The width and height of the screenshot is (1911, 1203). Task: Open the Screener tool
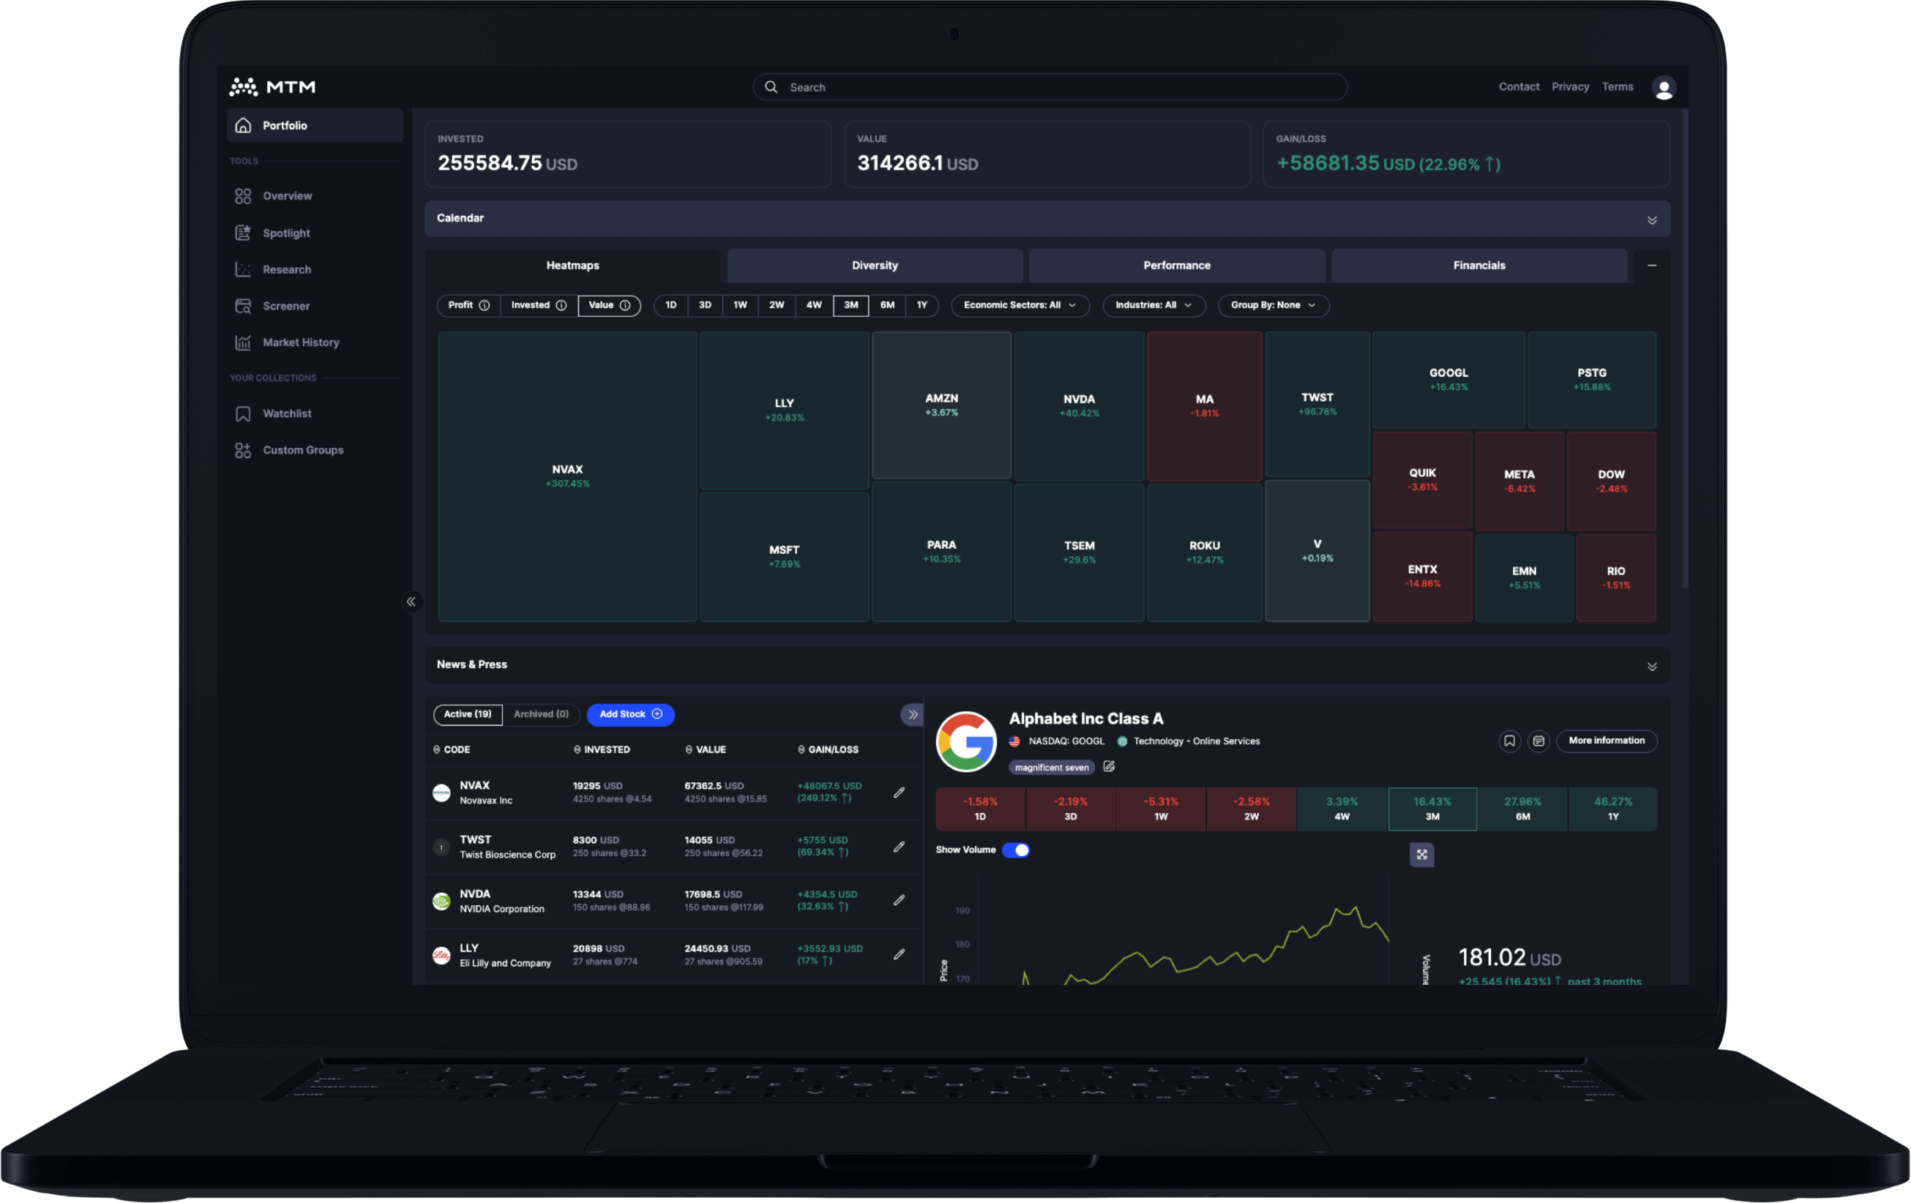pos(272,307)
